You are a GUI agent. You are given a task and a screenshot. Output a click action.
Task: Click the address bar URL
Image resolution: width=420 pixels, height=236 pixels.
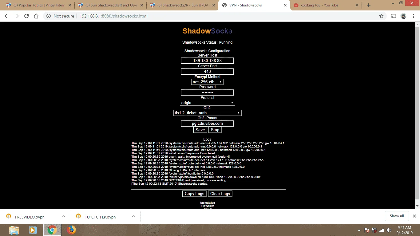click(x=114, y=16)
